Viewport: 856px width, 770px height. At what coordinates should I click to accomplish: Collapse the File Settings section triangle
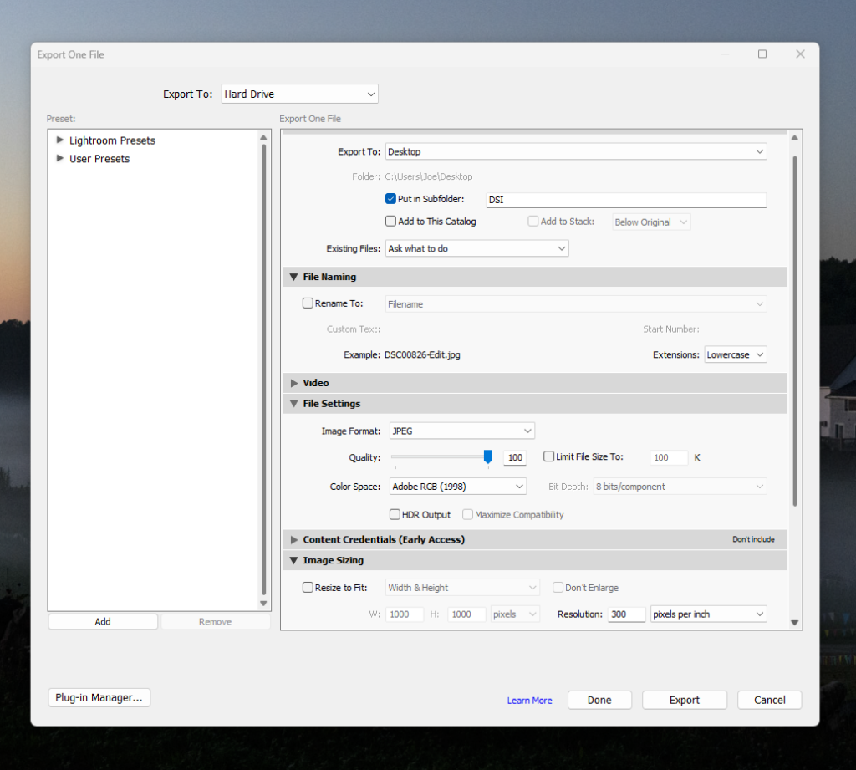(293, 404)
